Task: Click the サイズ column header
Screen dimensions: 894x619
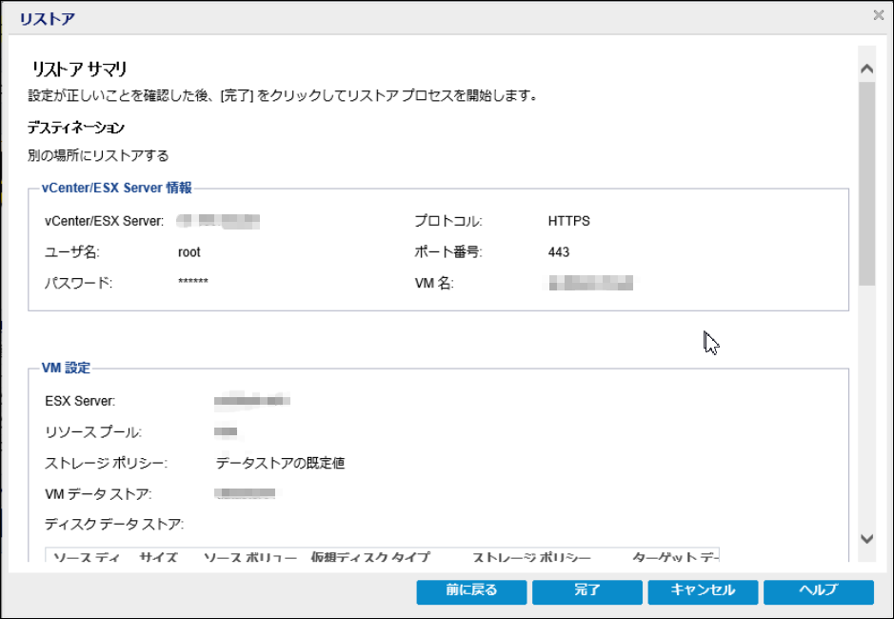Action: [x=159, y=557]
